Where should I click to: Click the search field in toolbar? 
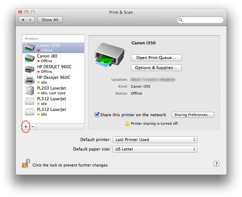tap(202, 20)
